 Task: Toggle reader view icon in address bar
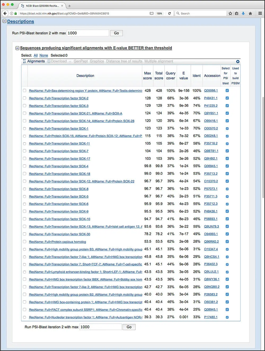point(152,13)
